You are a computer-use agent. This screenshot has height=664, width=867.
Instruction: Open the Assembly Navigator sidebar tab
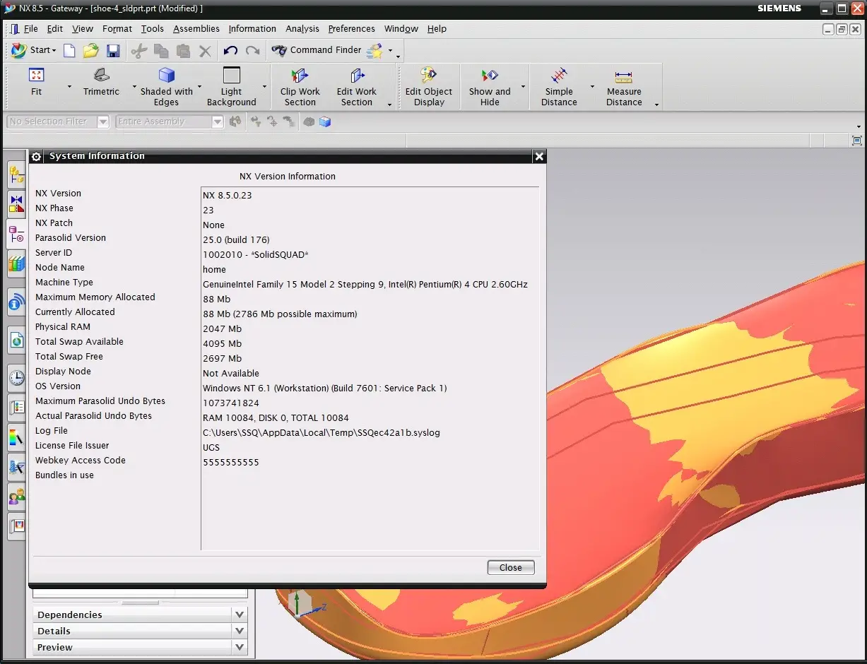tap(16, 174)
